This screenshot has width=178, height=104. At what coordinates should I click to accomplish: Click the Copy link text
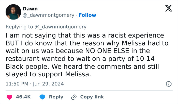(92, 97)
